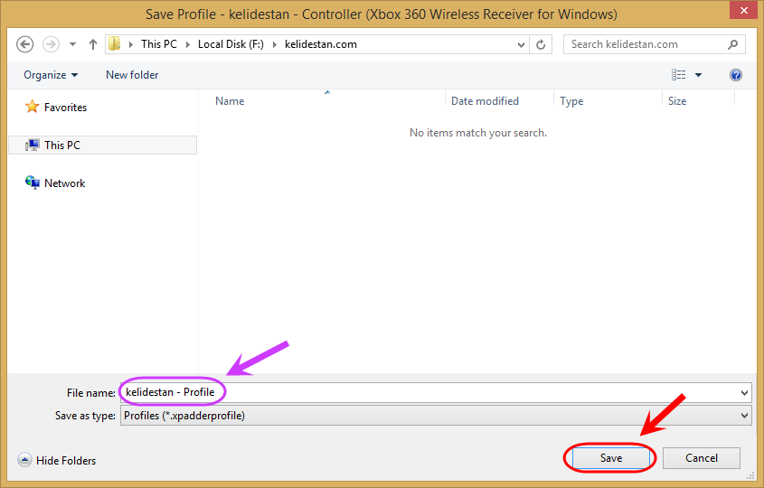This screenshot has height=488, width=764.
Task: Expand the File name dropdown arrow
Action: pos(744,392)
